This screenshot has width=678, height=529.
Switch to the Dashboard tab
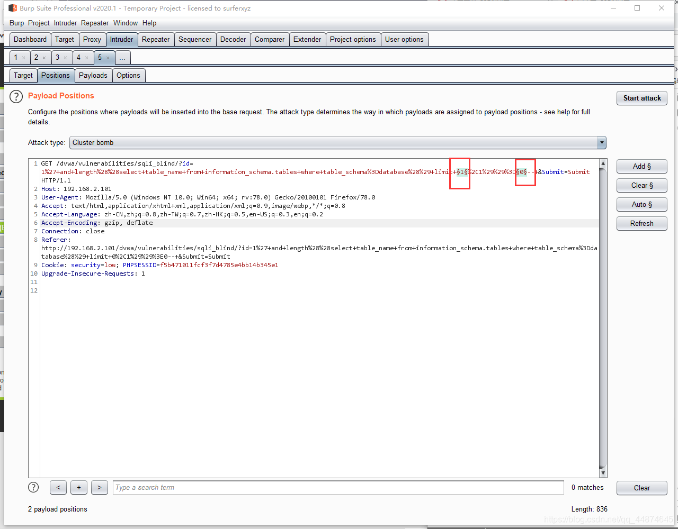tap(30, 40)
